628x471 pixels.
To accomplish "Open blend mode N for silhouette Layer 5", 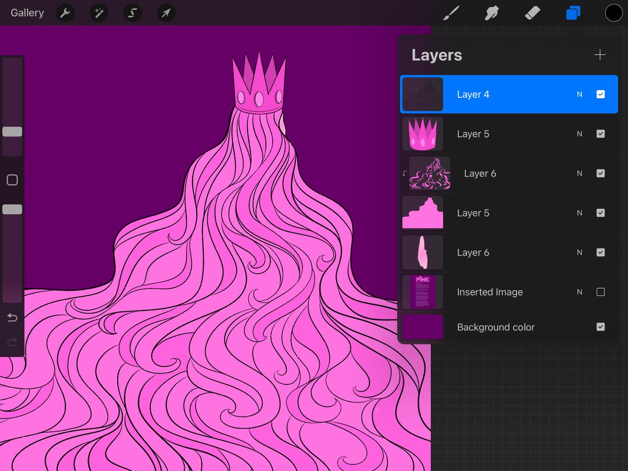I will tap(579, 213).
